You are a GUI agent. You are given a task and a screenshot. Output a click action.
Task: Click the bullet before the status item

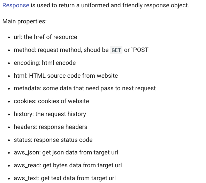9,140
